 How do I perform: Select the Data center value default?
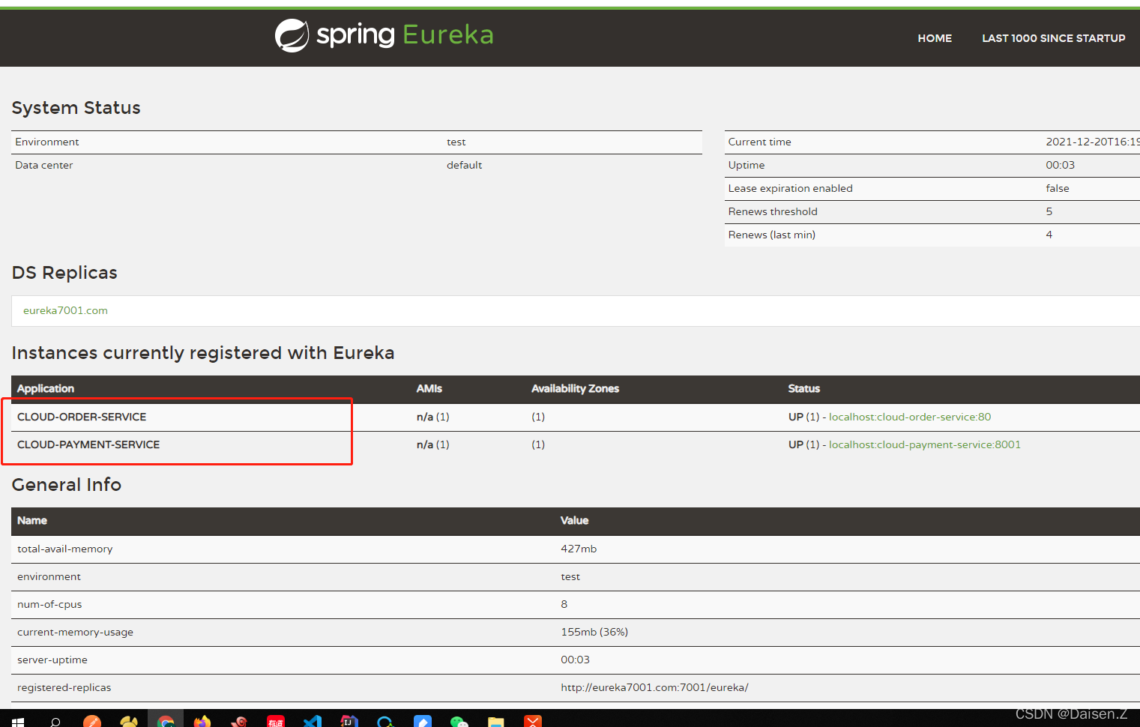click(x=464, y=165)
